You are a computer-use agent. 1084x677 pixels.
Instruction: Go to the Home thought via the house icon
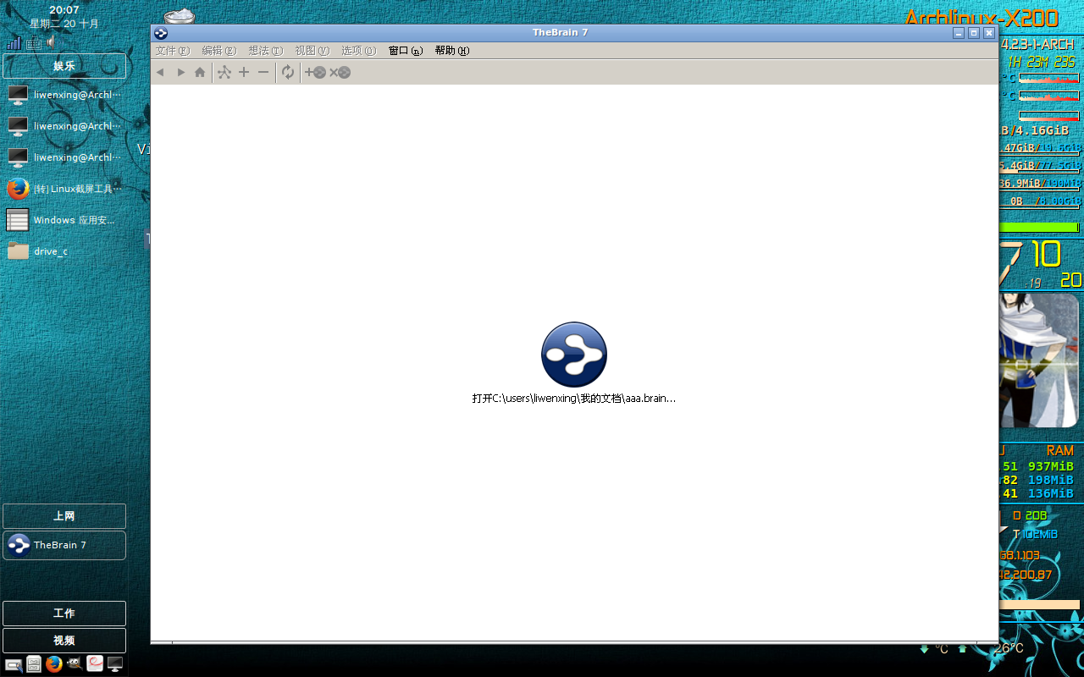(x=200, y=73)
